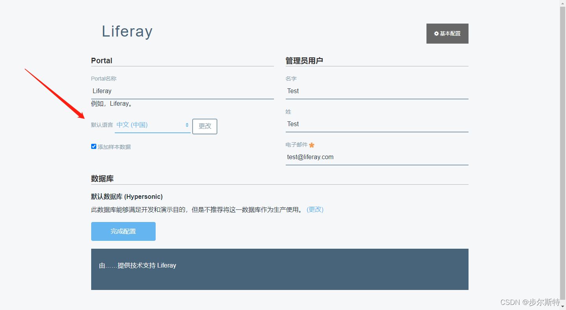This screenshot has width=566, height=310.
Task: Click the orange required asterisk by 电子邮件
Action: [312, 145]
